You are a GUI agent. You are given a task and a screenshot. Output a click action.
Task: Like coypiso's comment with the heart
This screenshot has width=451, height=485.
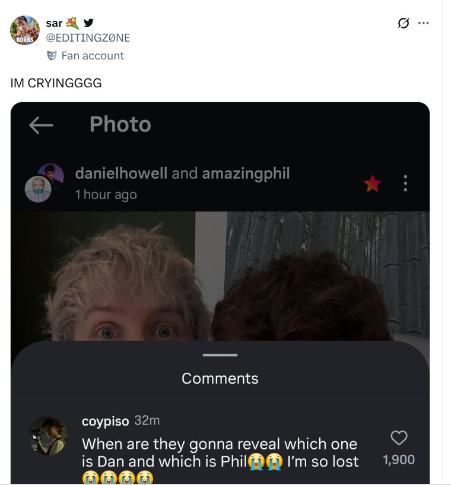[x=399, y=437]
